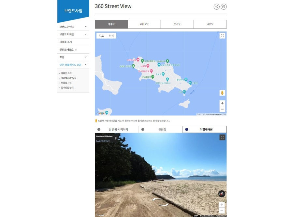The width and height of the screenshot is (305, 217).
Task: Click the 이일레해변 green map marker
Action: (153, 77)
